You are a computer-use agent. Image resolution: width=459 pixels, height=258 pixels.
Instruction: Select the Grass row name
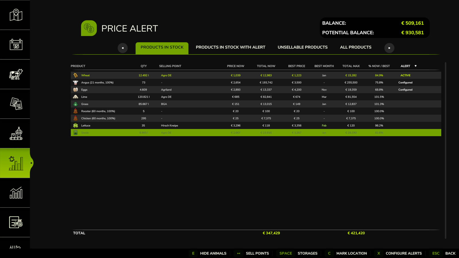tap(85, 104)
